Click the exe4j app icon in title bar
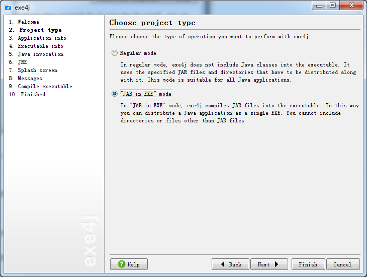The image size is (367, 277). tap(8, 8)
